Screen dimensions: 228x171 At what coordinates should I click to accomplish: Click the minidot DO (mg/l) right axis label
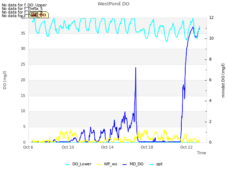pyautogui.click(x=223, y=81)
